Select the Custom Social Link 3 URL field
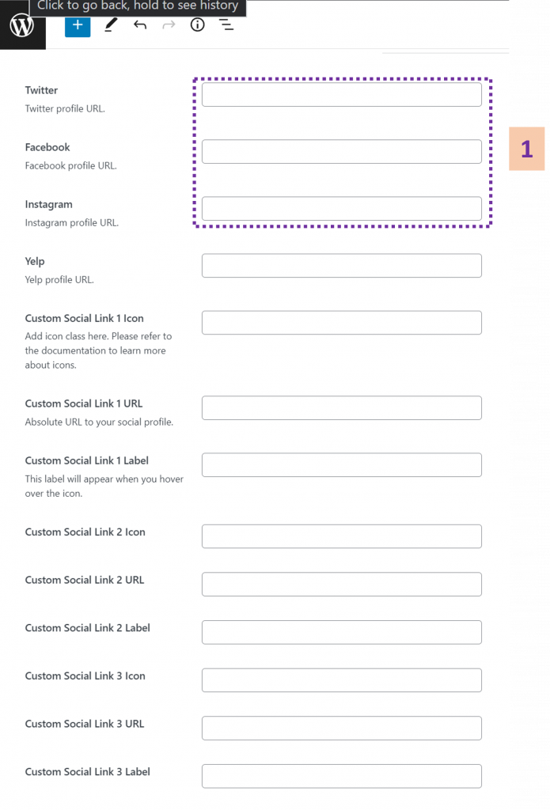Screen dimensions: 550x810 tap(341, 729)
